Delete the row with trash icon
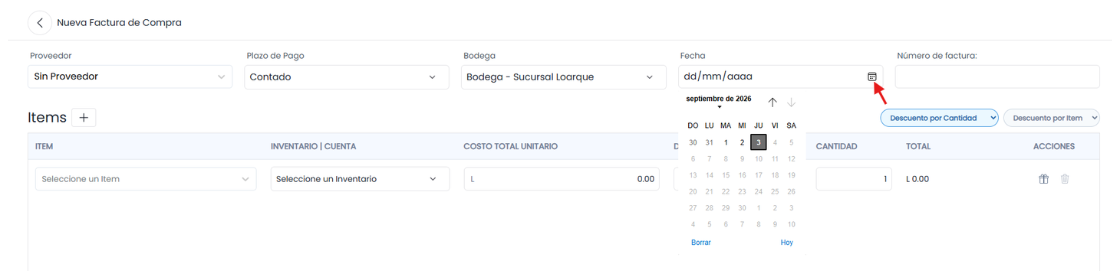 click(x=1065, y=179)
